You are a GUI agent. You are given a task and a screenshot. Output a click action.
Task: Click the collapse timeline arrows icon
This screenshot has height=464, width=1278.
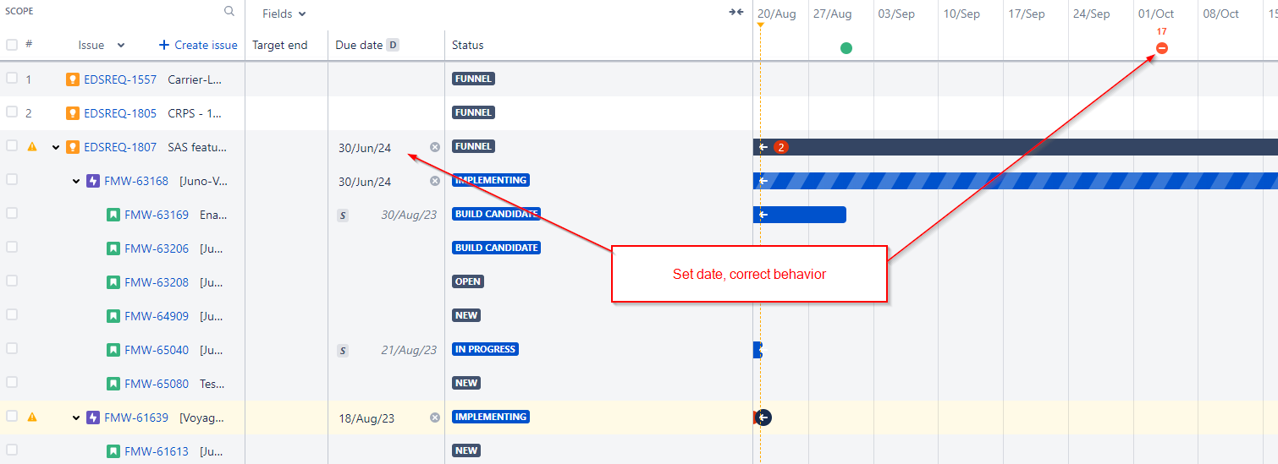pyautogui.click(x=736, y=13)
